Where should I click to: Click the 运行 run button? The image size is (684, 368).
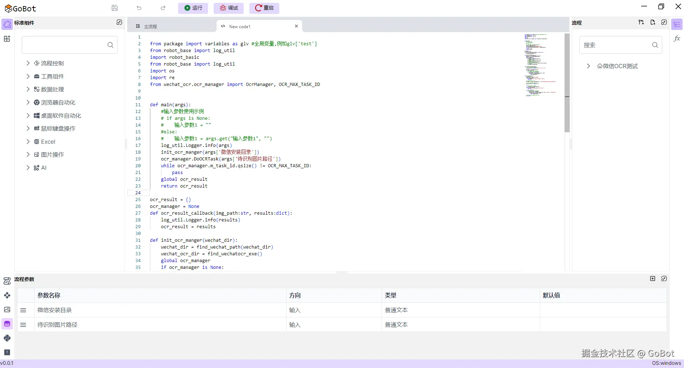point(193,8)
